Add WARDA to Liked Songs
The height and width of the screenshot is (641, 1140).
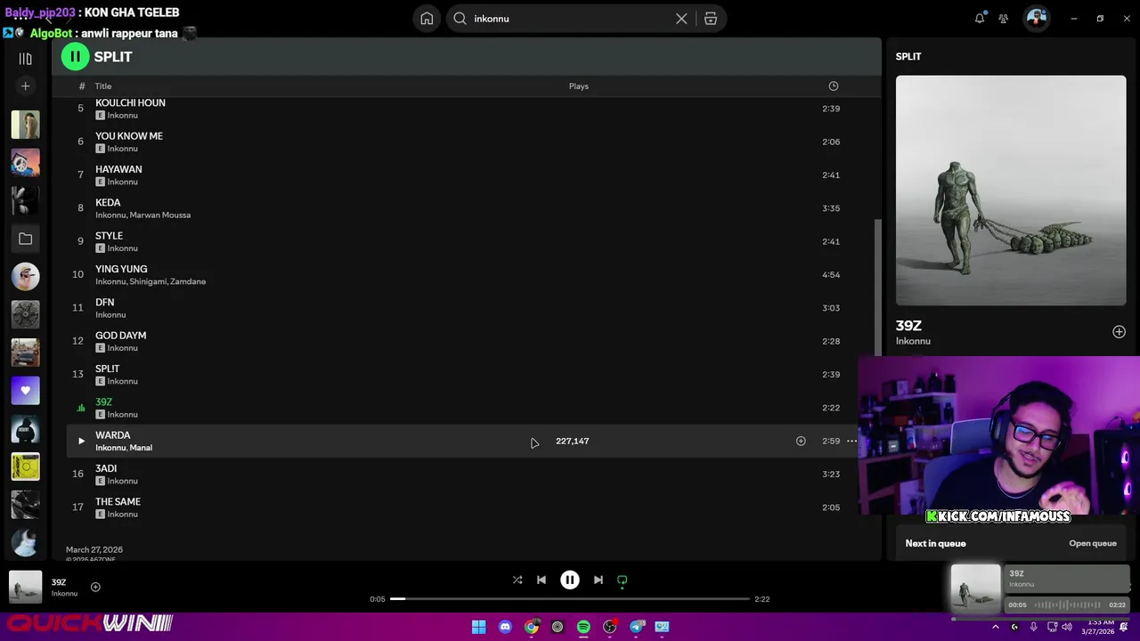click(801, 441)
